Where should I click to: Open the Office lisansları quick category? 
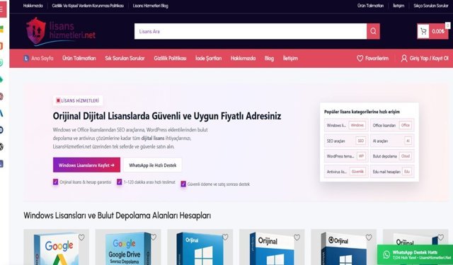click(x=392, y=125)
